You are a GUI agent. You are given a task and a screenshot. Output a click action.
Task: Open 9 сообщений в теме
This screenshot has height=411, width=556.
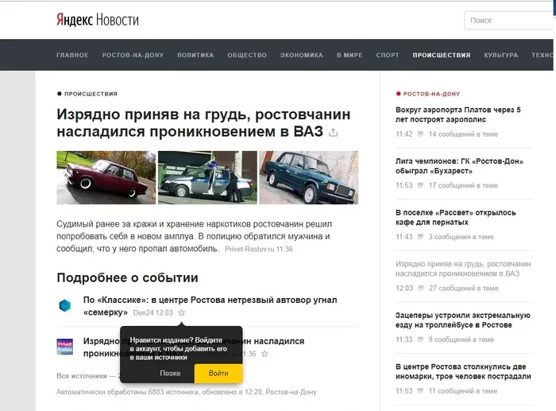[461, 339]
